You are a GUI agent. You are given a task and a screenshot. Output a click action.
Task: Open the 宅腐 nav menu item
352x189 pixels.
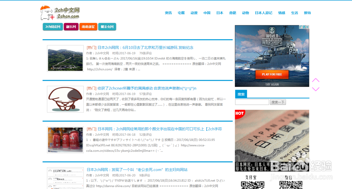click(181, 13)
